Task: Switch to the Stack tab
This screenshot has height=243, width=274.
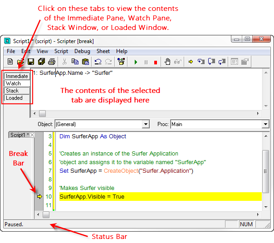Action: pos(17,91)
